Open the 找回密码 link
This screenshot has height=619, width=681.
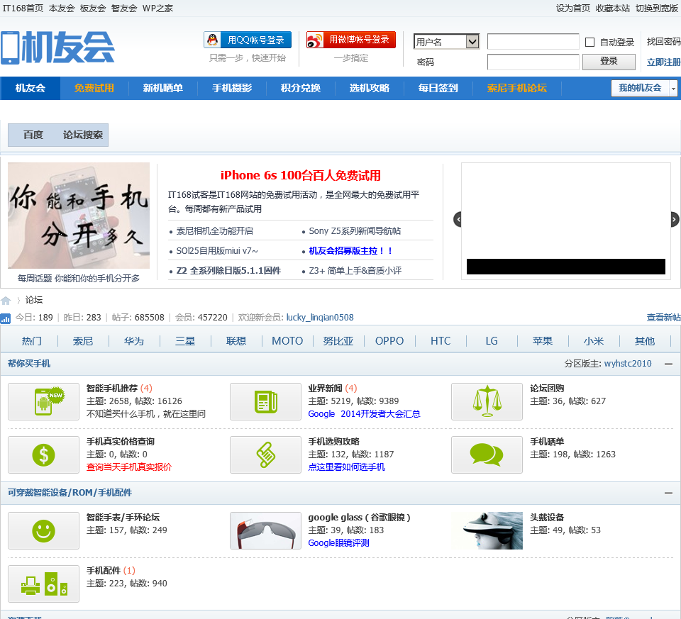[664, 42]
